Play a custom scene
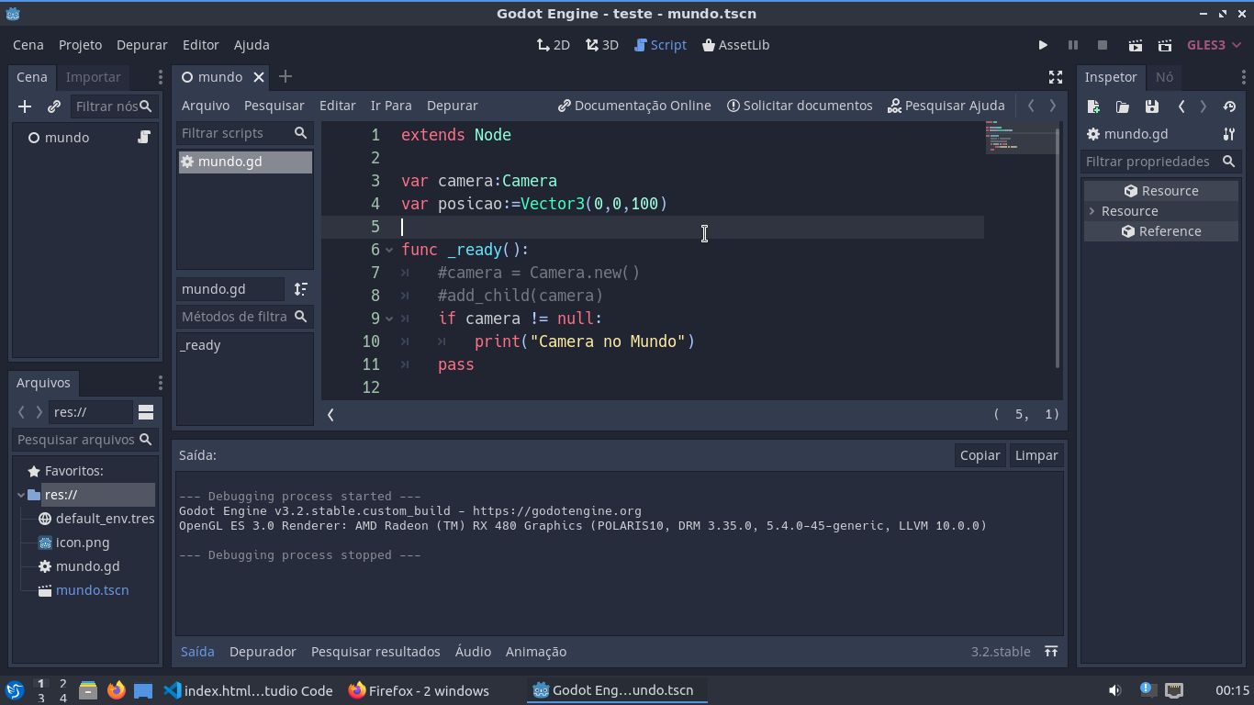The height and width of the screenshot is (705, 1254). (1165, 45)
